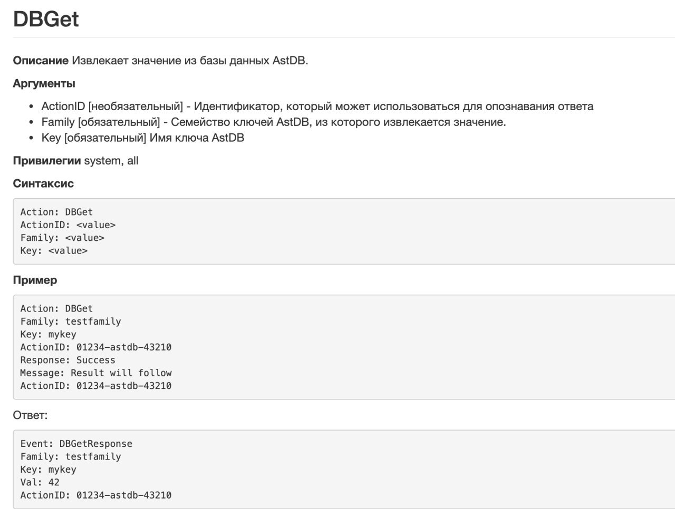Click 'Message: Result will follow' line
675x517 pixels.
(x=96, y=373)
